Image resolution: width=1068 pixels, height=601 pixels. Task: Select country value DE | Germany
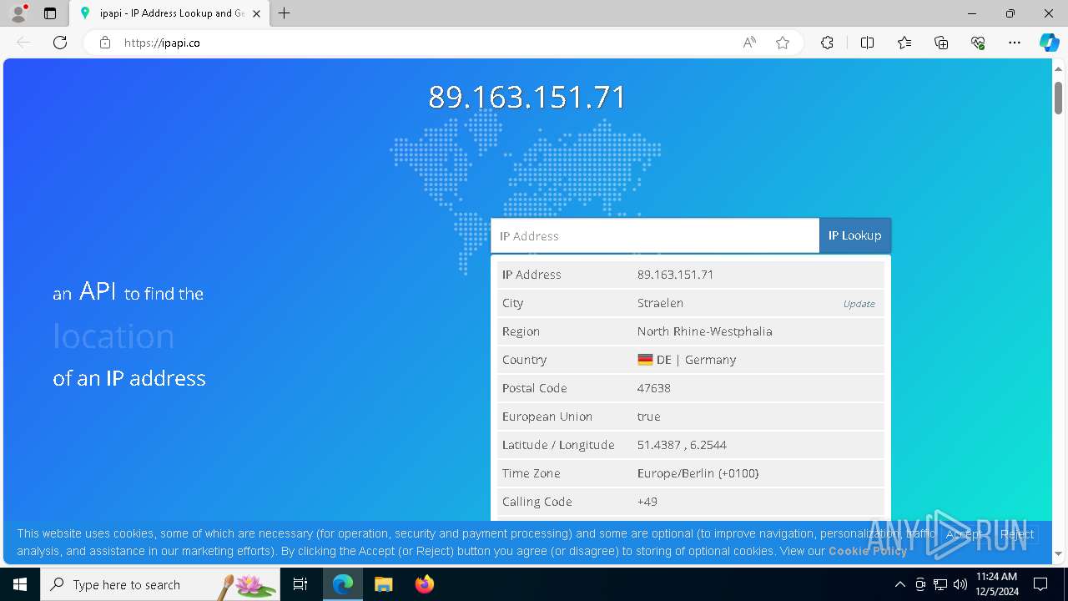click(696, 360)
